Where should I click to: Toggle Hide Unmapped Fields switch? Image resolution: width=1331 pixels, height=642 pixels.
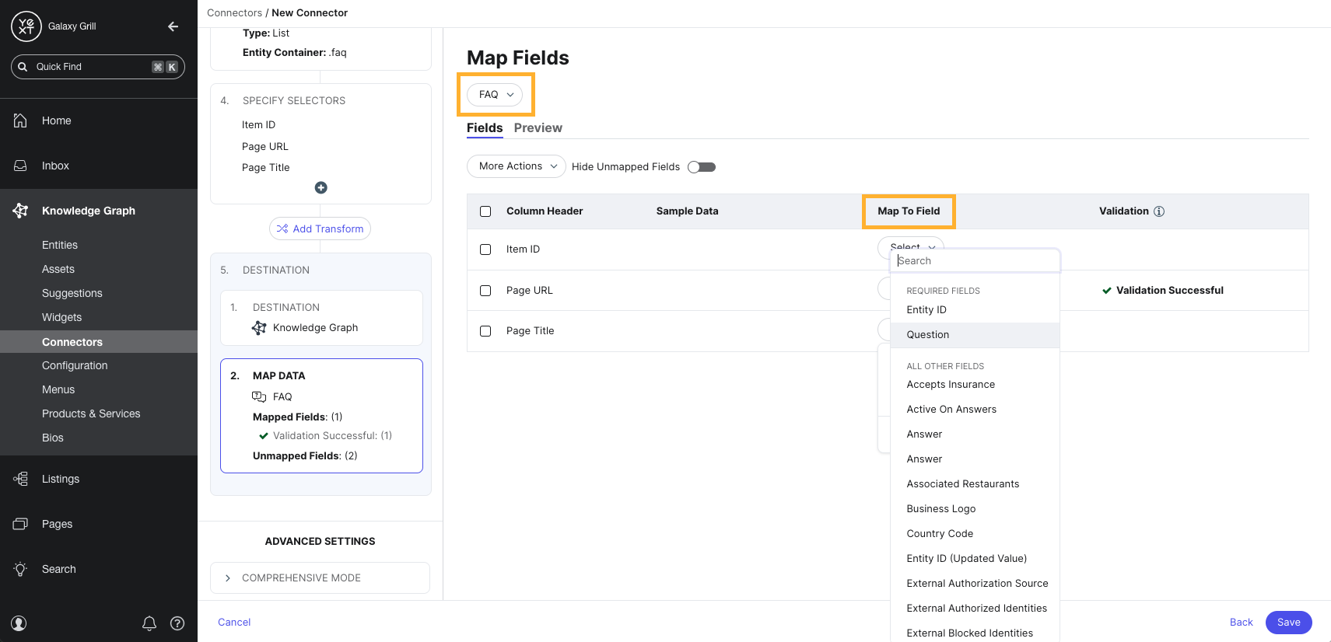[702, 167]
